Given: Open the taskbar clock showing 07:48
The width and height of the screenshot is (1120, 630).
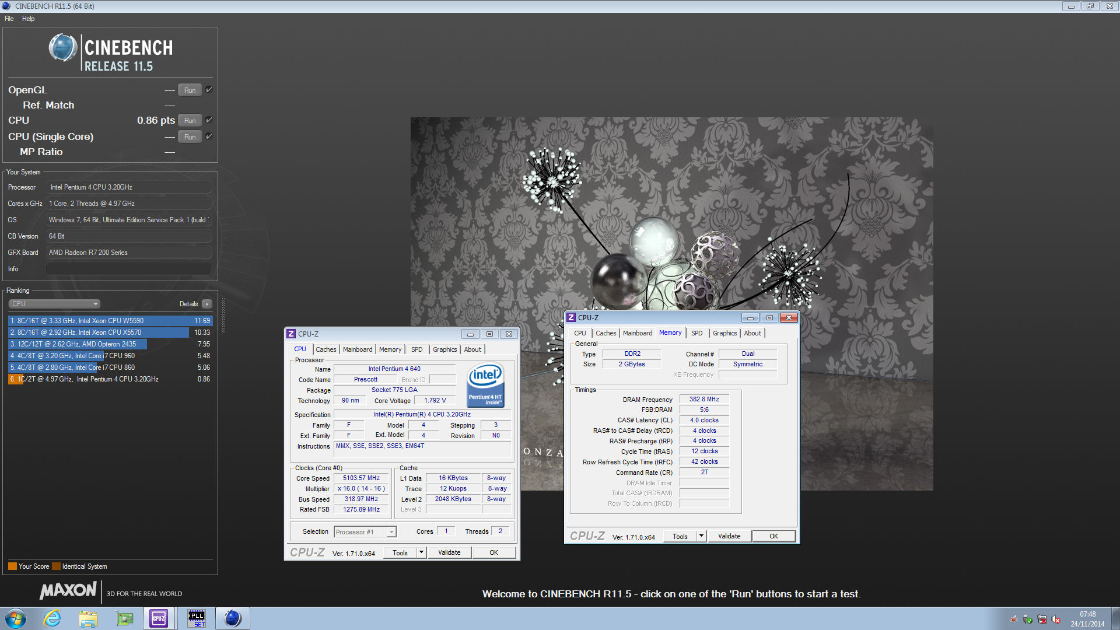Looking at the screenshot, I should click(x=1087, y=619).
